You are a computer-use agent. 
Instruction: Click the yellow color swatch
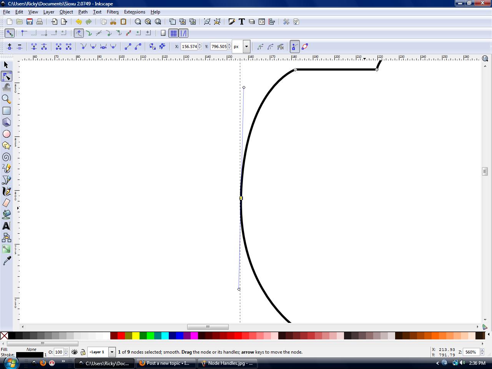click(136, 336)
